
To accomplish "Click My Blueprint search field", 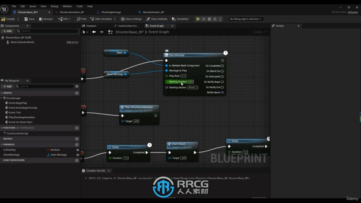I will tap(45, 86).
